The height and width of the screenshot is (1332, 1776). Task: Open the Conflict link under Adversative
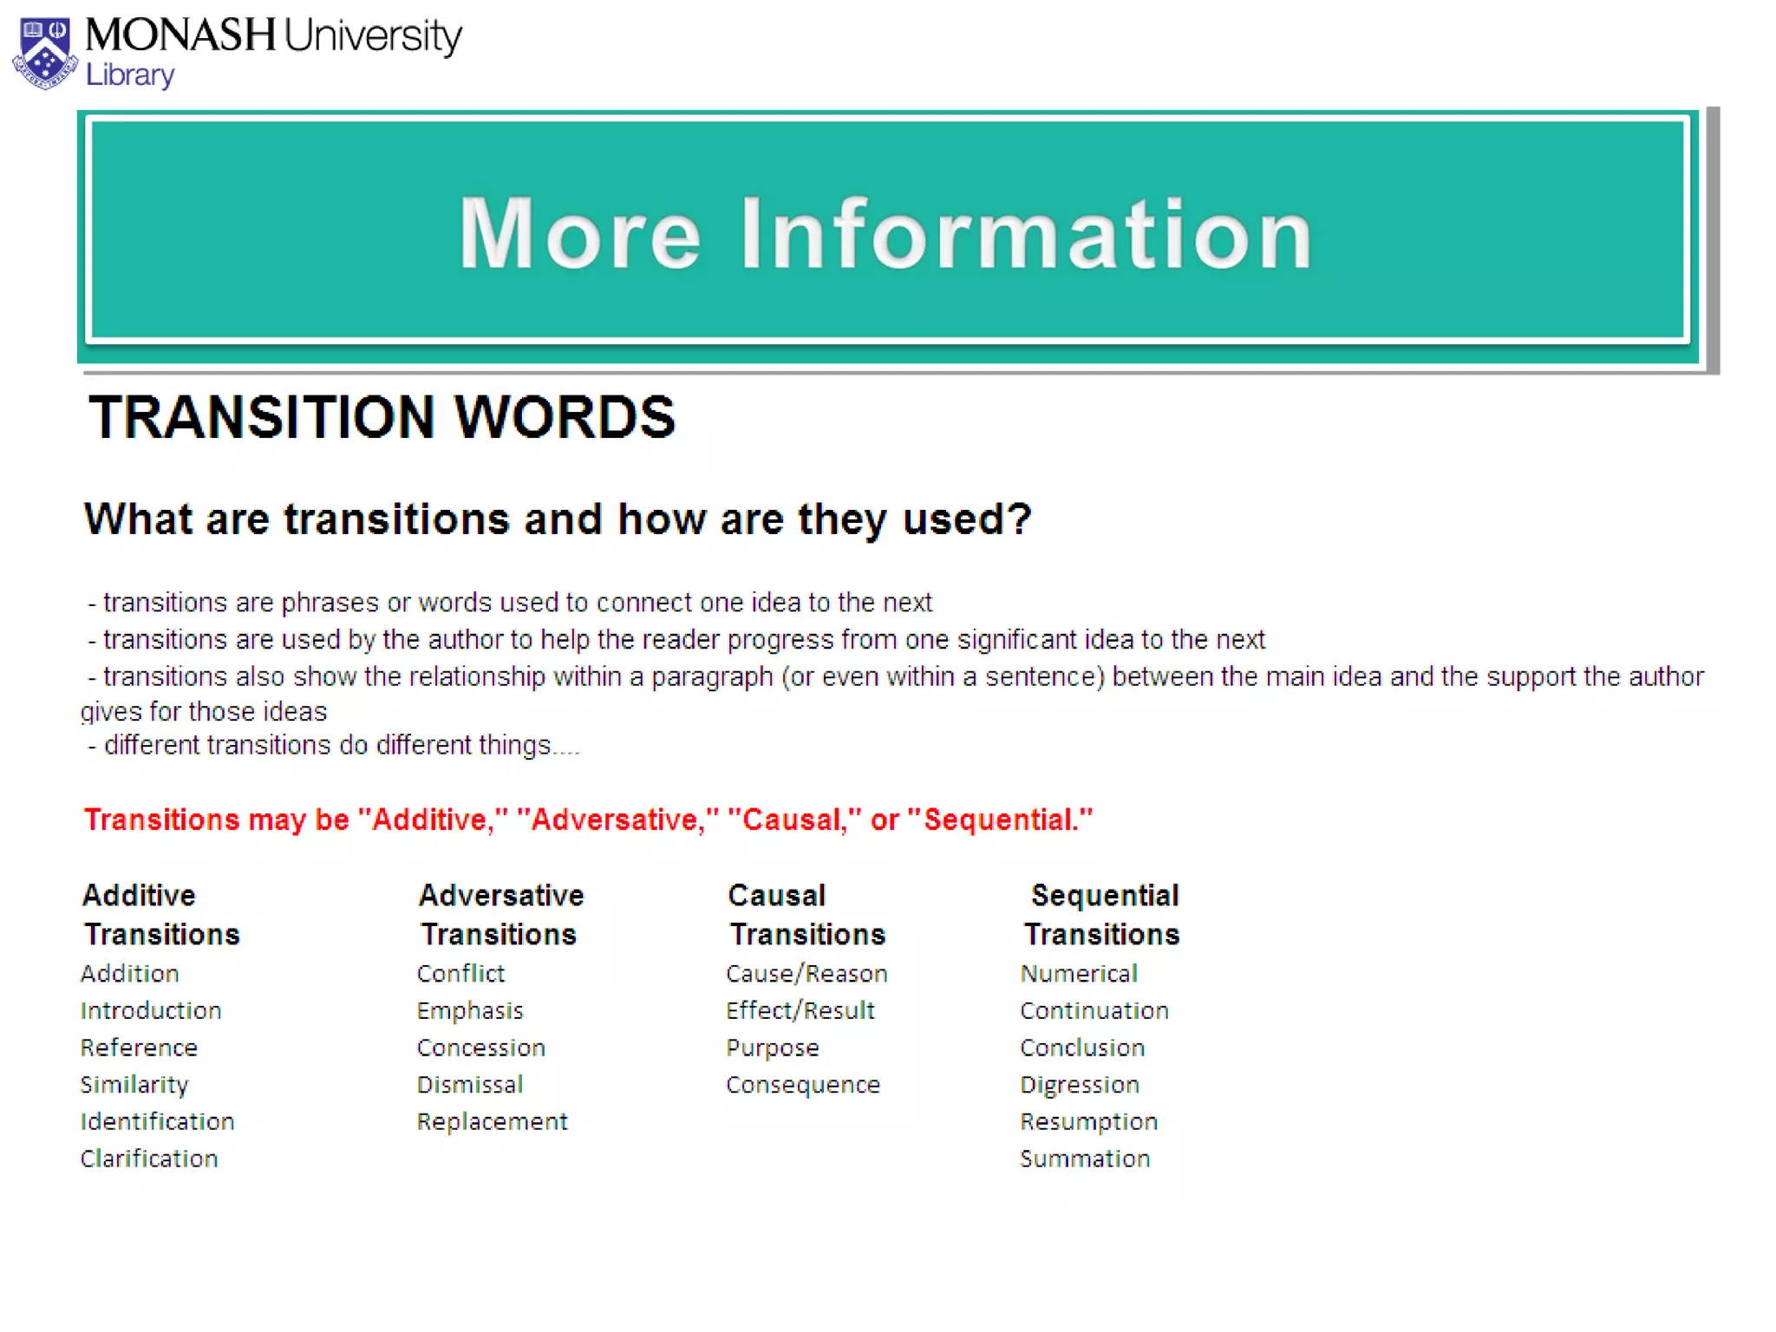(460, 974)
